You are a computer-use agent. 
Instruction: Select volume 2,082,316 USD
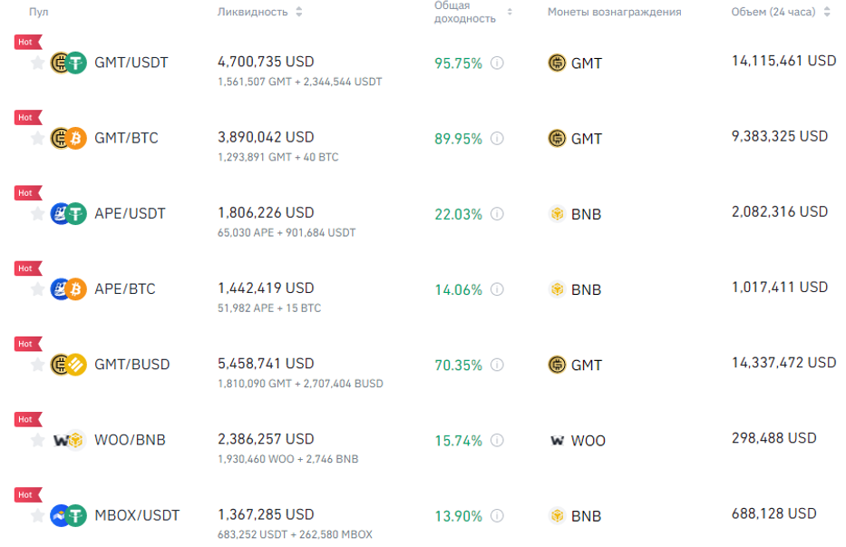tap(780, 211)
